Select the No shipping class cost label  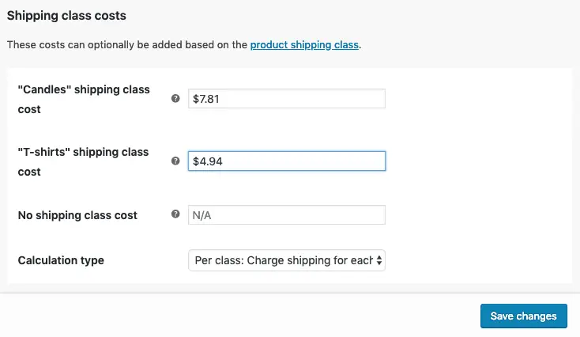(77, 215)
